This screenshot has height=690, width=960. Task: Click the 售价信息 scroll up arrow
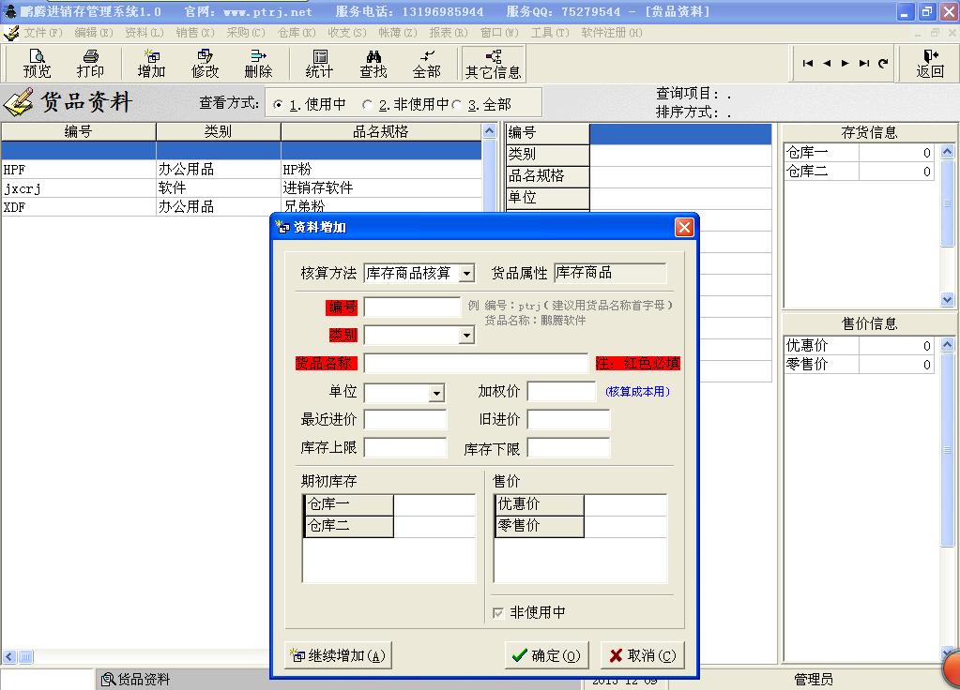947,344
